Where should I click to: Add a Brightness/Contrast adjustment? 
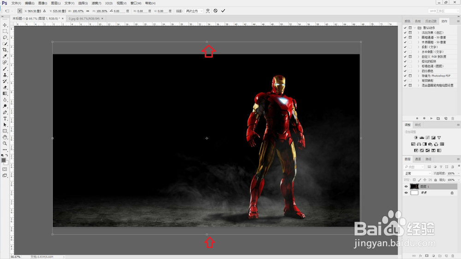[416, 138]
